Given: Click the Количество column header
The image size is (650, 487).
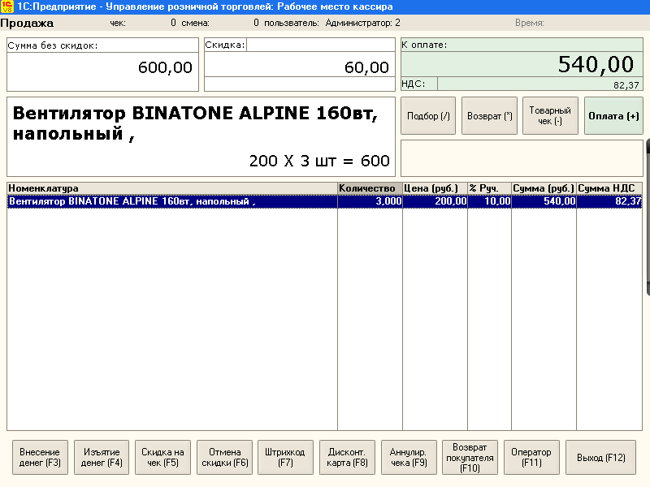Looking at the screenshot, I should pyautogui.click(x=370, y=188).
